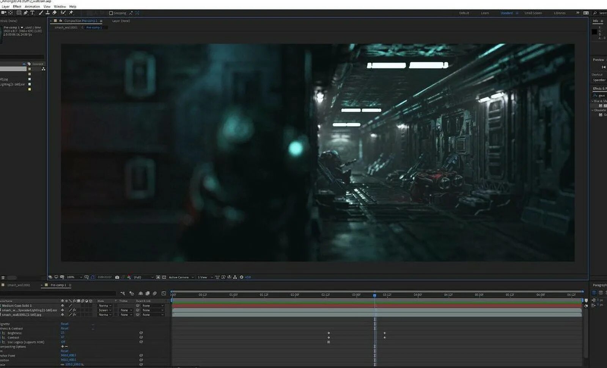607x368 pixels.
Task: Click the Use Legacy Off value
Action: [x=63, y=342]
